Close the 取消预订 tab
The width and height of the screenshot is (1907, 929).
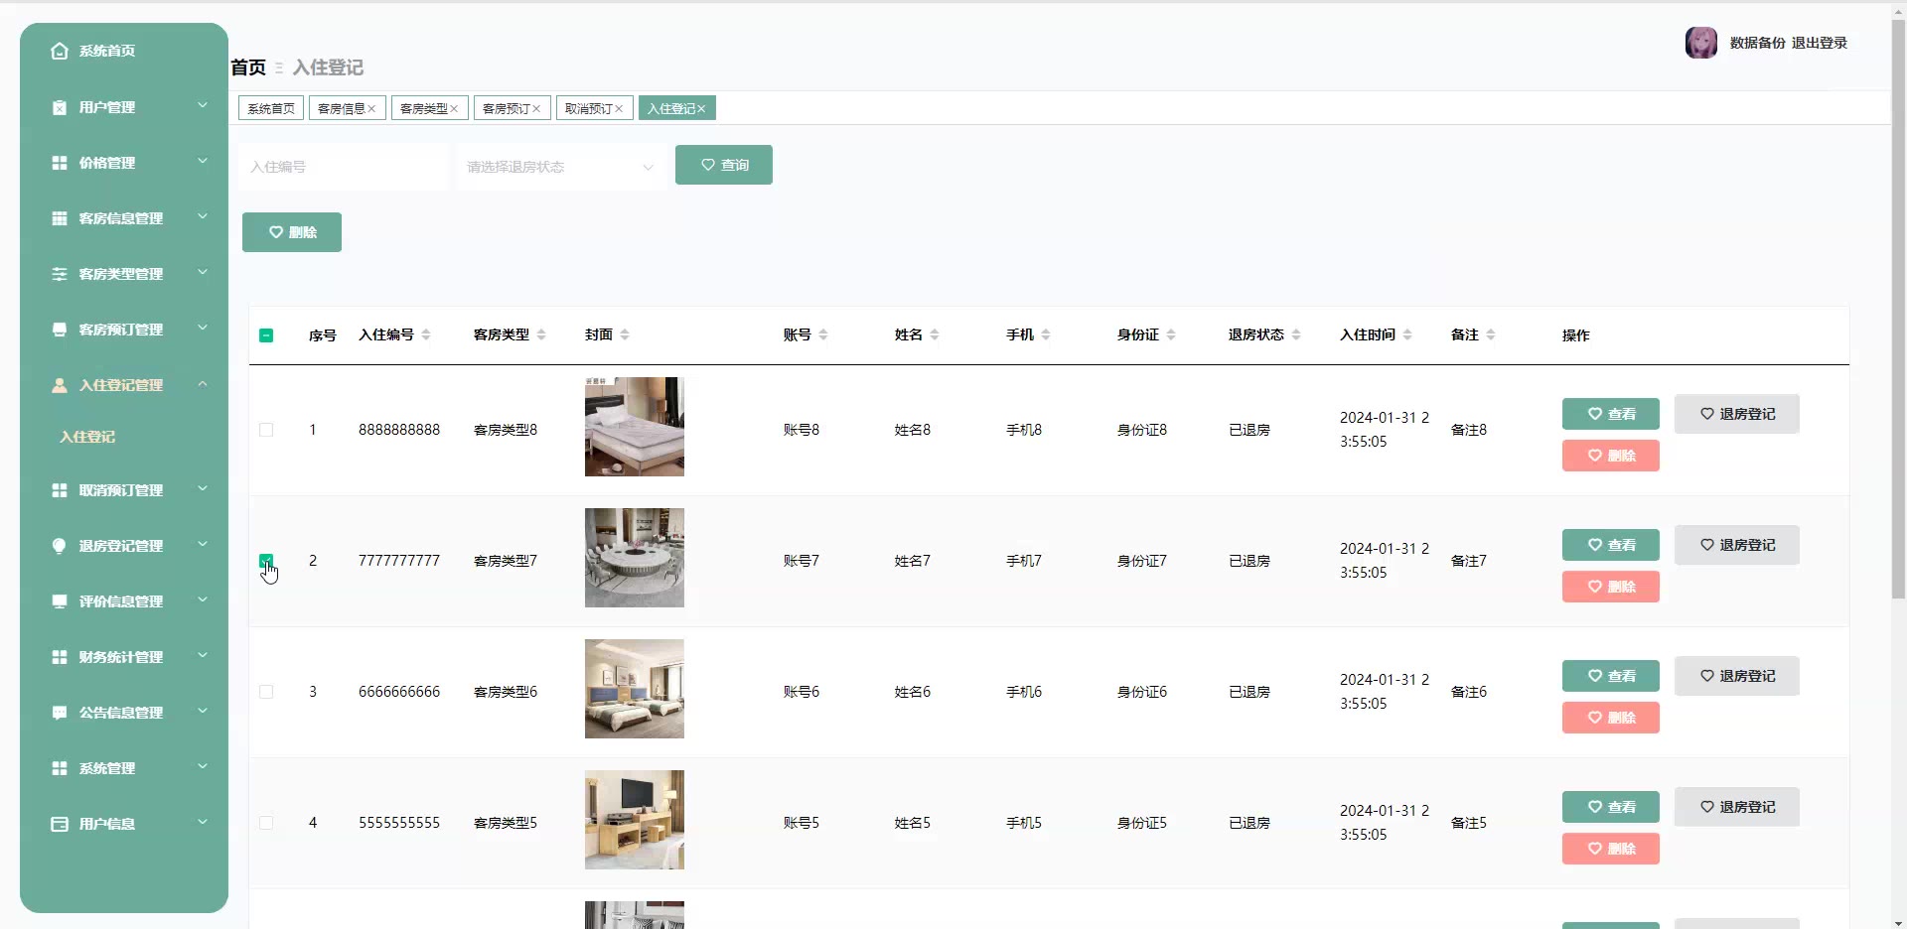pos(619,109)
